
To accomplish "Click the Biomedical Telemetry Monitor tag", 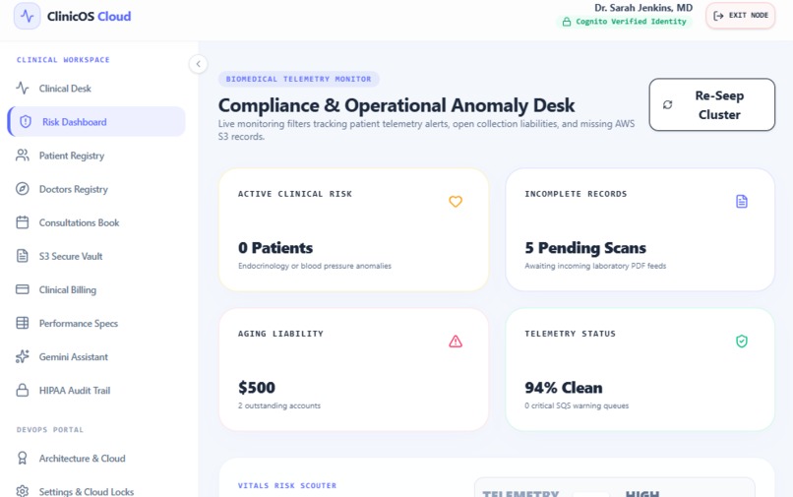I will click(x=298, y=79).
